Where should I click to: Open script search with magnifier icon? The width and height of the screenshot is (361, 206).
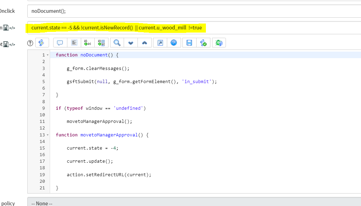coord(117,43)
